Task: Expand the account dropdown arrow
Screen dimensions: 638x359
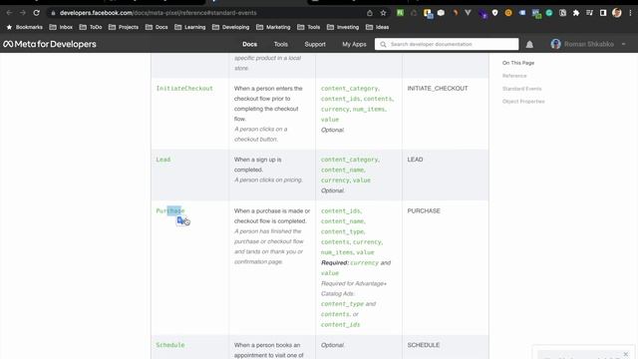Action: [623, 44]
